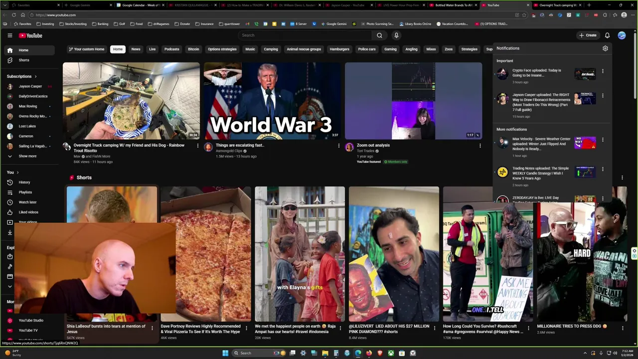This screenshot has width=638, height=359.
Task: Click the Create button
Action: point(588,35)
